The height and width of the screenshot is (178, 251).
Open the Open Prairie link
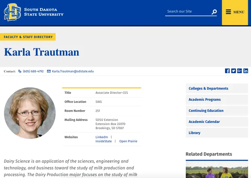(128, 141)
